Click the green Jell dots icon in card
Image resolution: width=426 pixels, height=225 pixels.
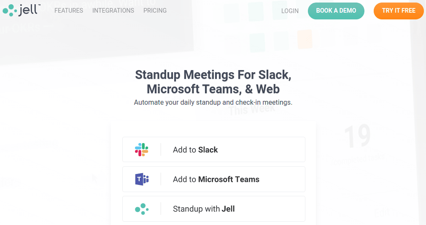click(x=142, y=209)
